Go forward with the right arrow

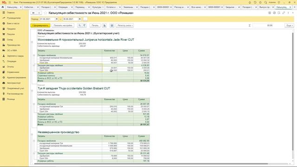click(x=39, y=13)
